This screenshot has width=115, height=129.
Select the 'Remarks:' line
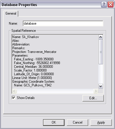[19, 48]
